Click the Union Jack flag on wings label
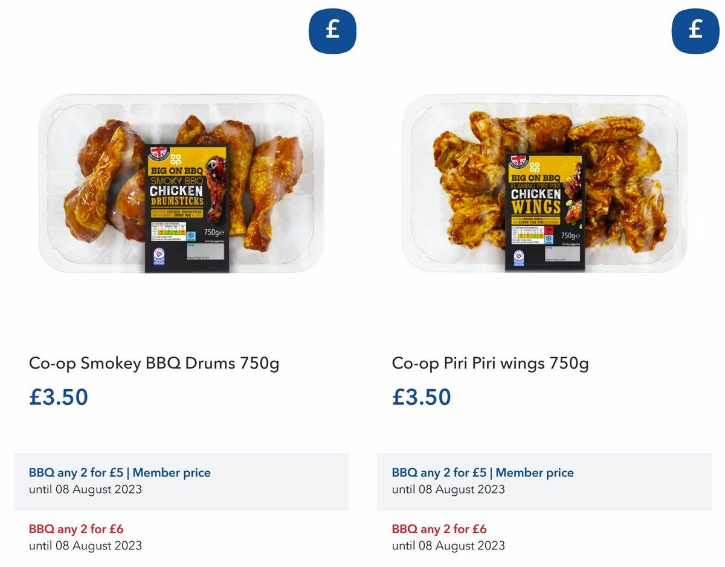Screen dimensions: 725x567 518,161
